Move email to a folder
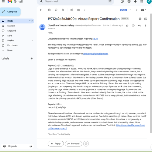The height and width of the screenshot is (152, 152). point(79,10)
